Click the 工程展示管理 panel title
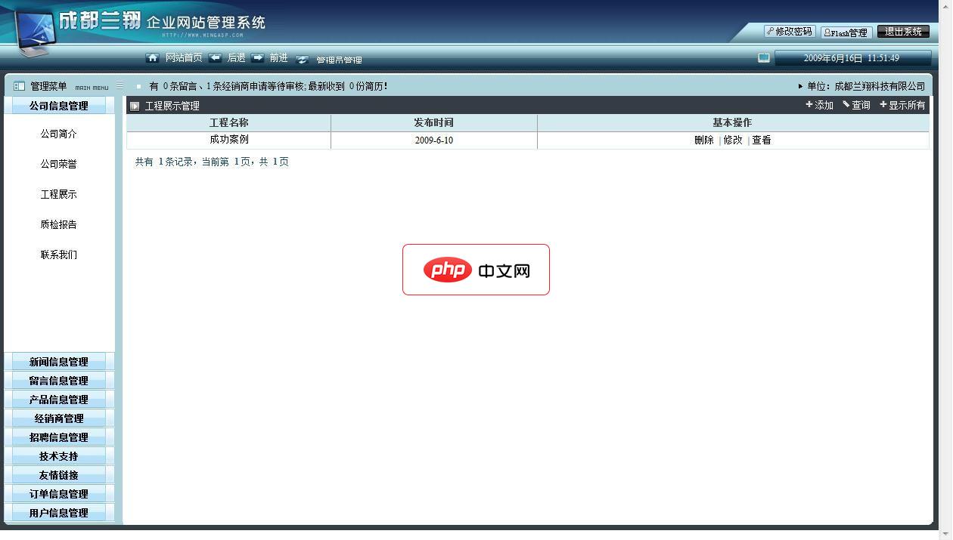The width and height of the screenshot is (953, 540). click(172, 106)
